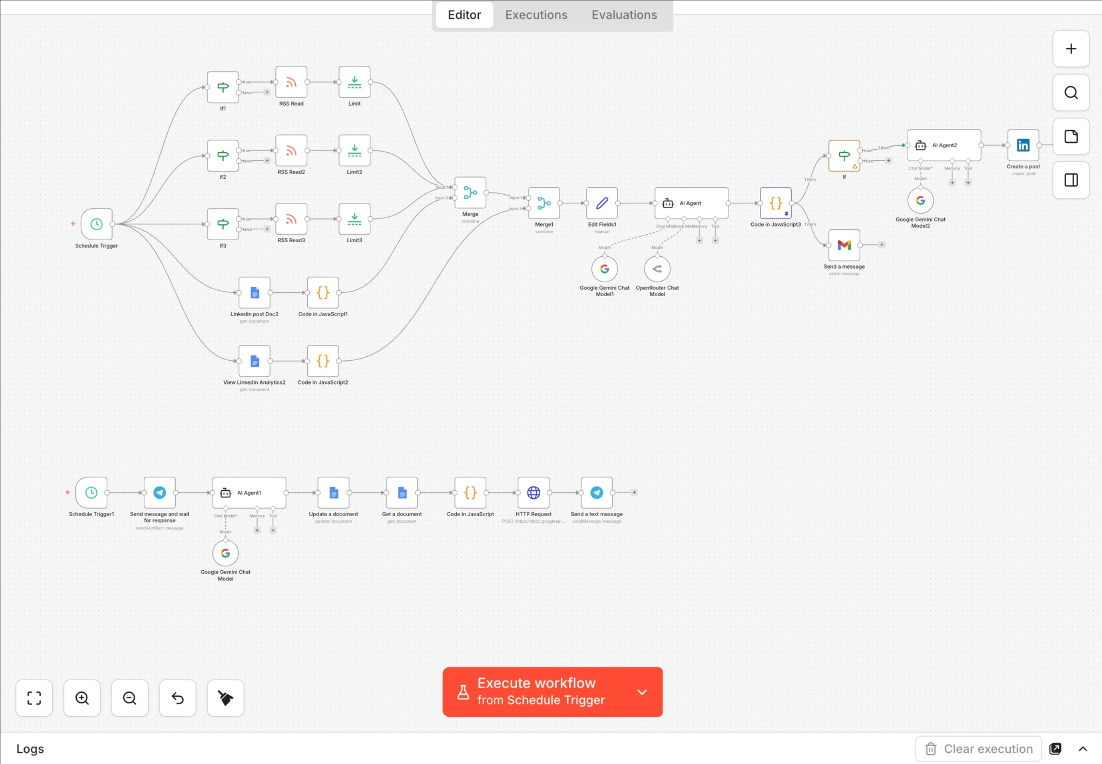Open the Evaluations tab

coord(624,15)
